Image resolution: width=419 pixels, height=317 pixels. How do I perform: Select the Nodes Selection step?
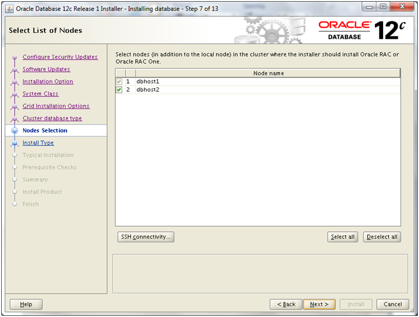click(45, 131)
